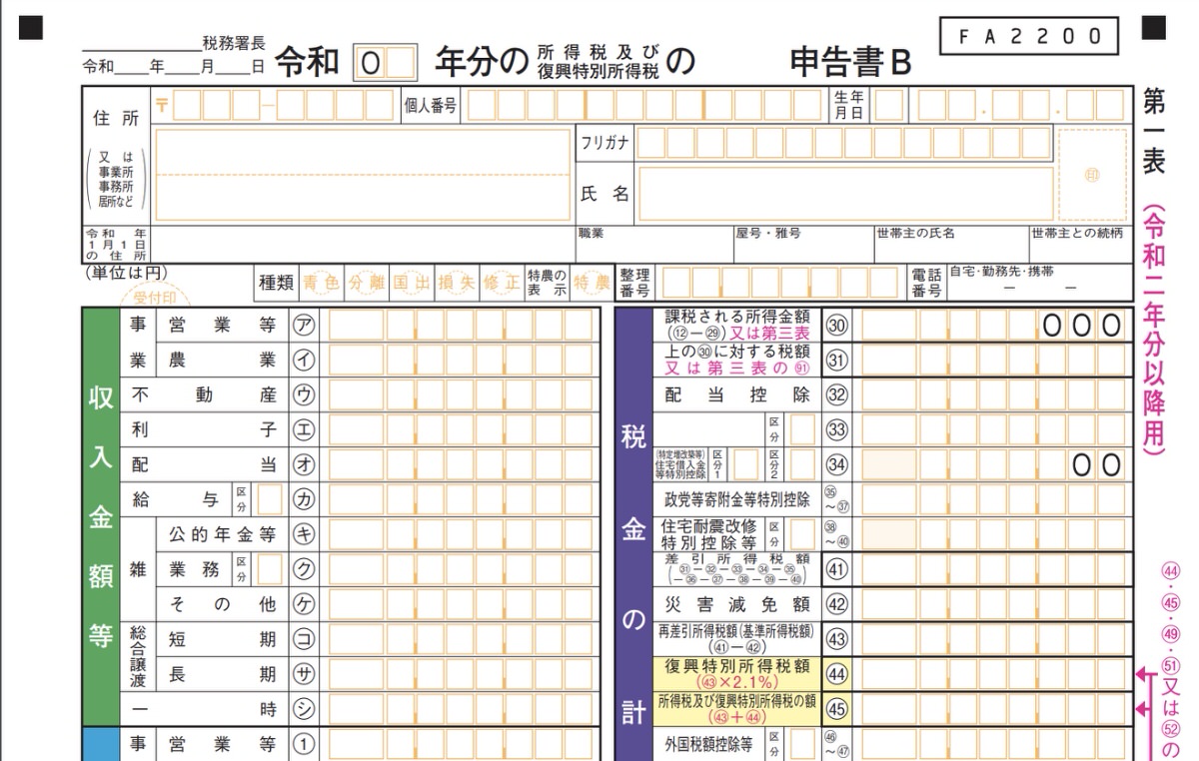Mark the 特農 indicator box
This screenshot has width=1199, height=761.
pyautogui.click(x=593, y=283)
